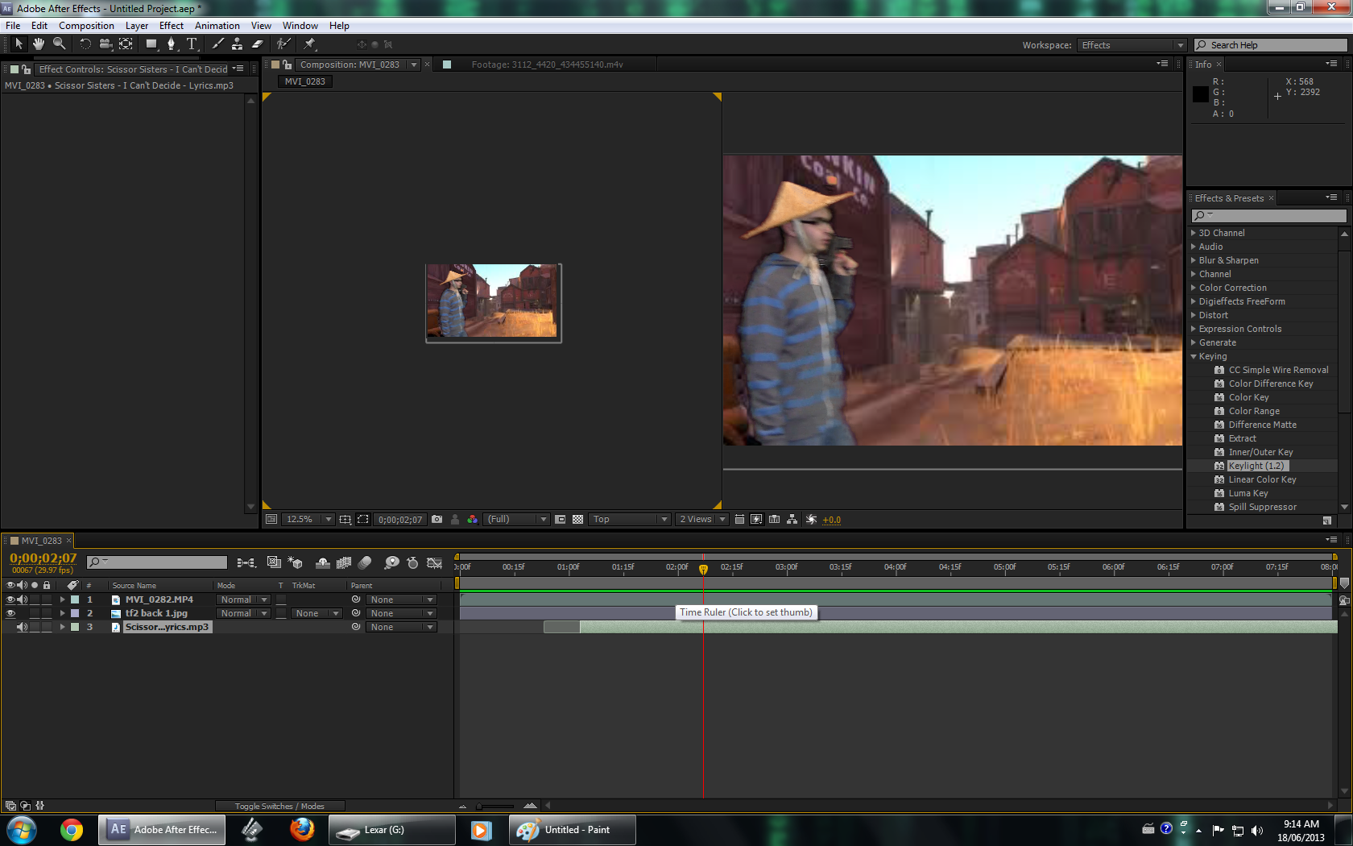Open the Workspace Effects dropdown

coord(1132,45)
